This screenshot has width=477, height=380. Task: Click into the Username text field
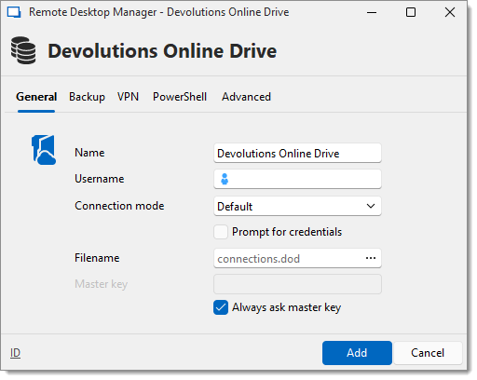click(297, 179)
